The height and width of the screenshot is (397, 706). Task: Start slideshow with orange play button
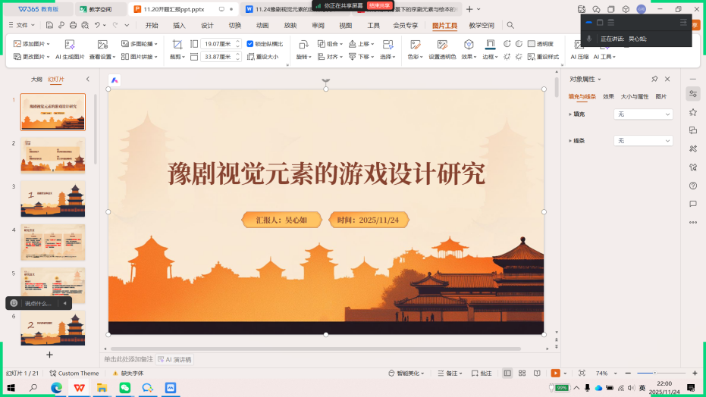555,374
